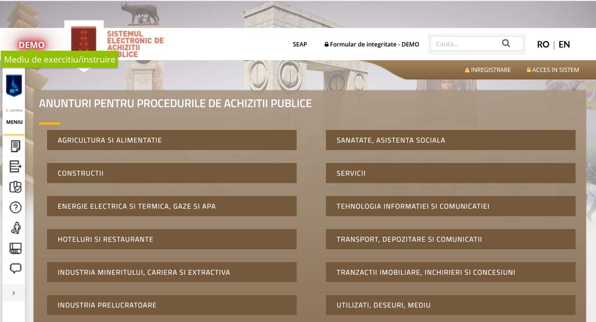The image size is (596, 322).
Task: Click inside the Cauta search field
Action: pyautogui.click(x=464, y=44)
